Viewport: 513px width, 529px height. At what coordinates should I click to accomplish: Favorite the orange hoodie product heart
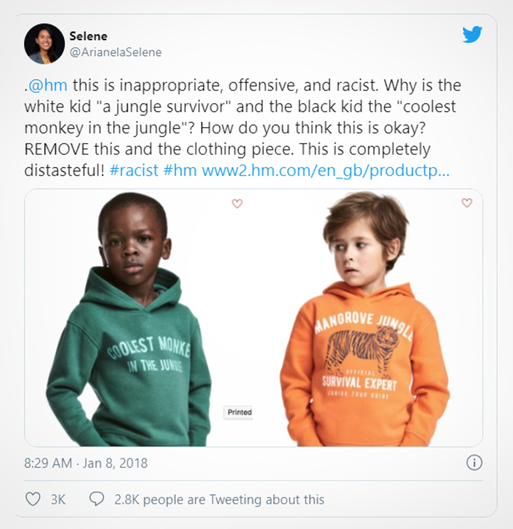click(467, 203)
